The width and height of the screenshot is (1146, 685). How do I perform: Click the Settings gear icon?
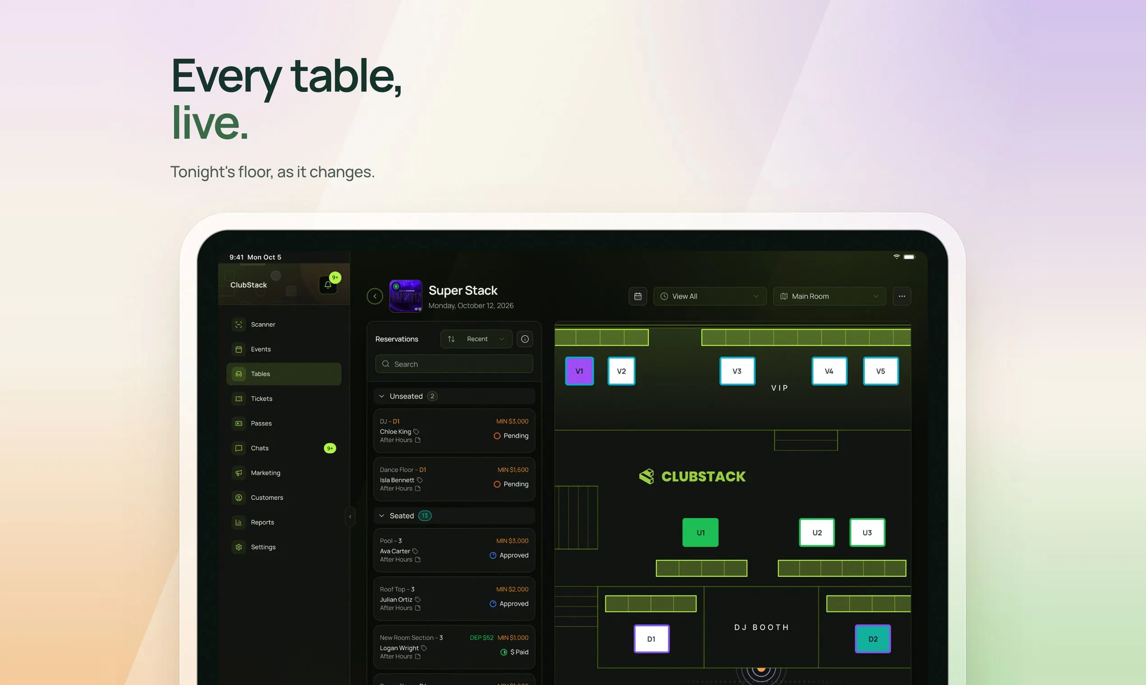[238, 547]
